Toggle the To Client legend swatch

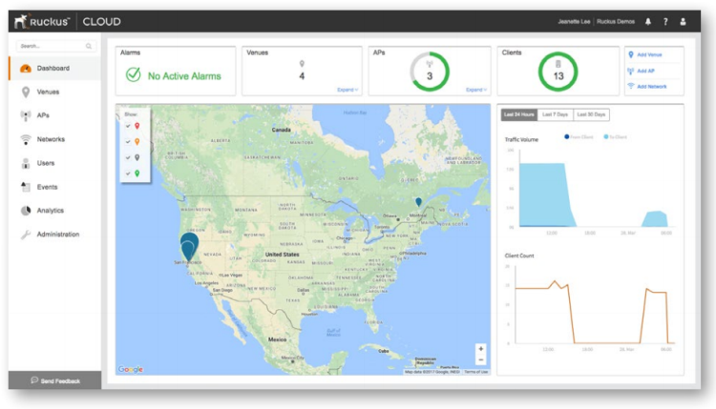tap(606, 137)
